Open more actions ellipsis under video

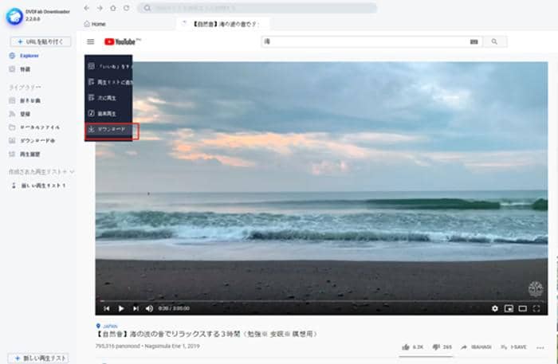(540, 347)
